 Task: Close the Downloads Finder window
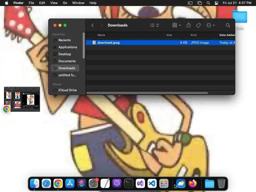point(55,25)
